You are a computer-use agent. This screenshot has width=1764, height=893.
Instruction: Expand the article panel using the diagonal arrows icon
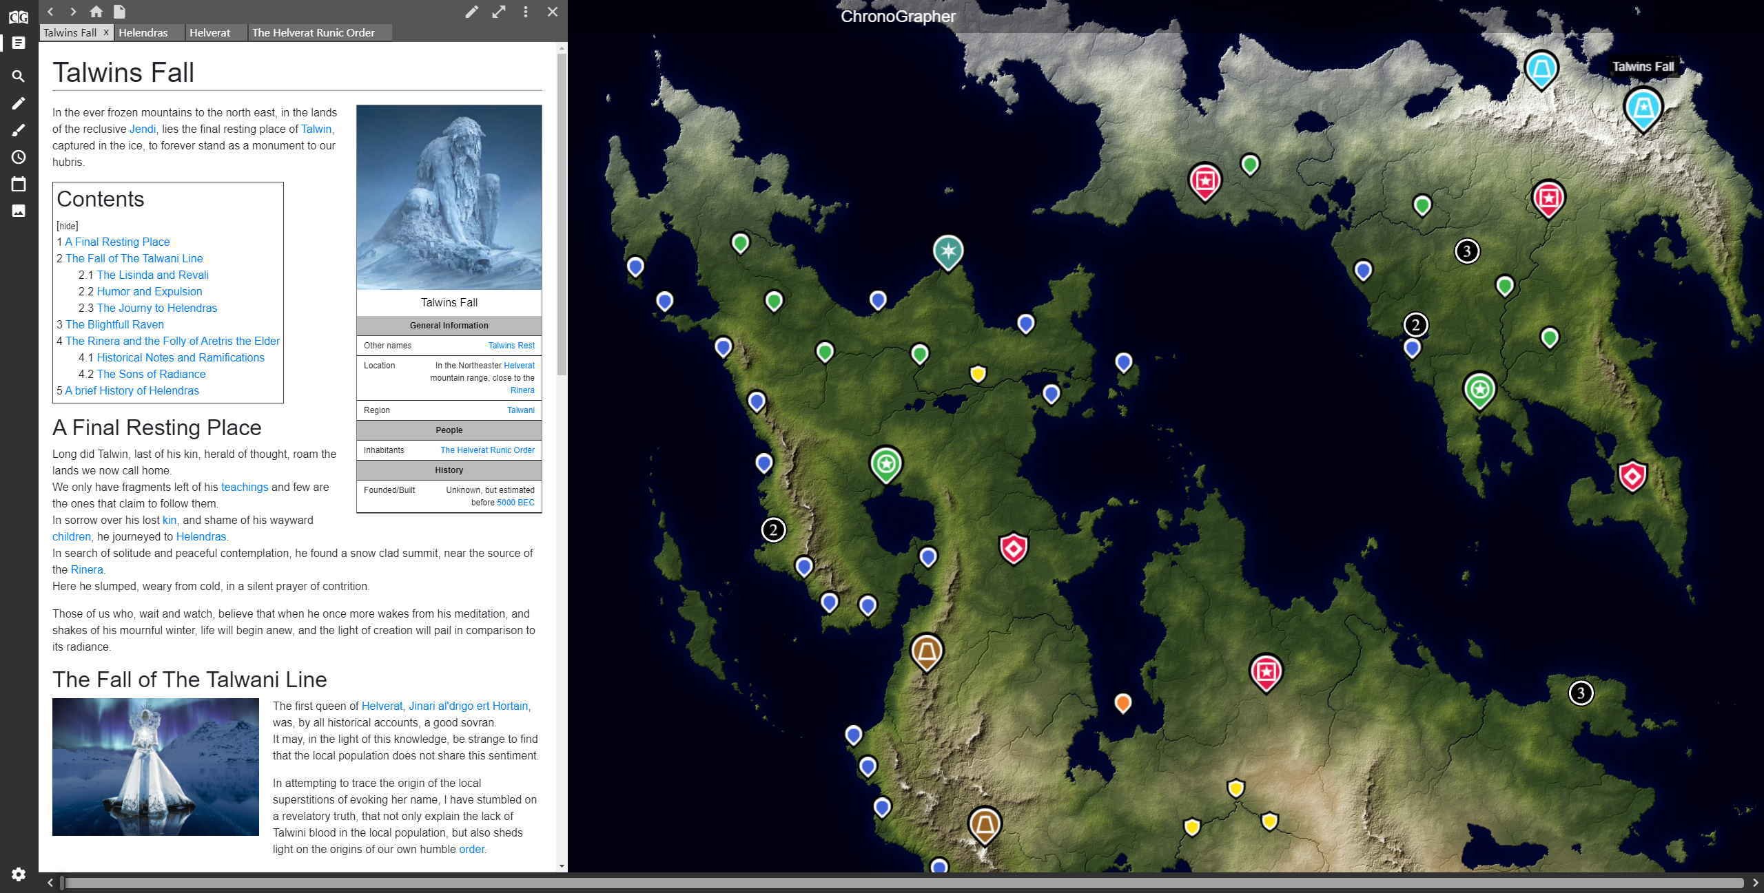498,12
